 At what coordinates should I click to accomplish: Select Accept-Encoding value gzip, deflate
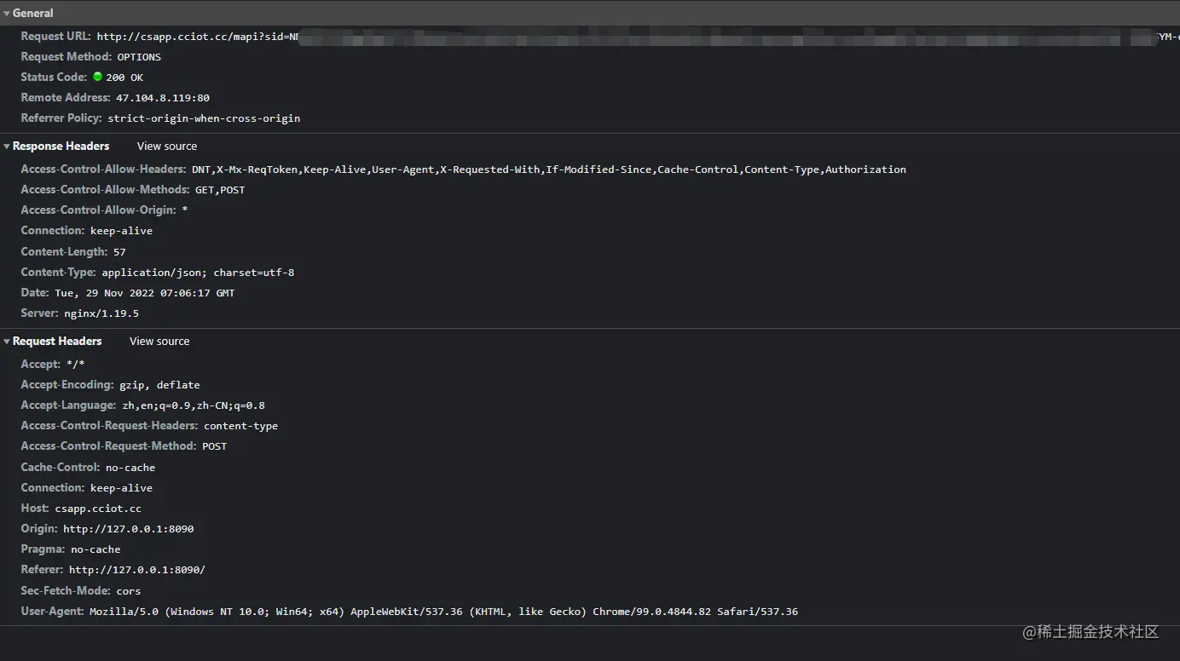click(159, 385)
